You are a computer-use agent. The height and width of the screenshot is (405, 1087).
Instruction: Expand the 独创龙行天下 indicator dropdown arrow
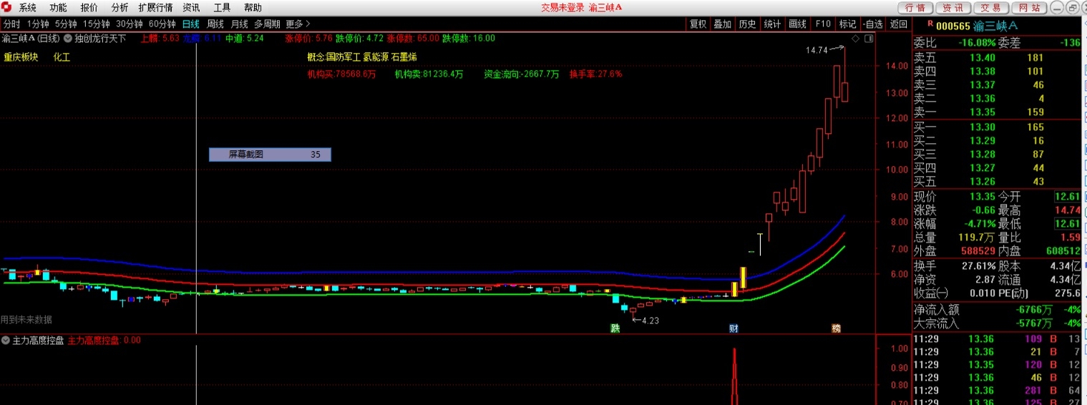(x=68, y=38)
